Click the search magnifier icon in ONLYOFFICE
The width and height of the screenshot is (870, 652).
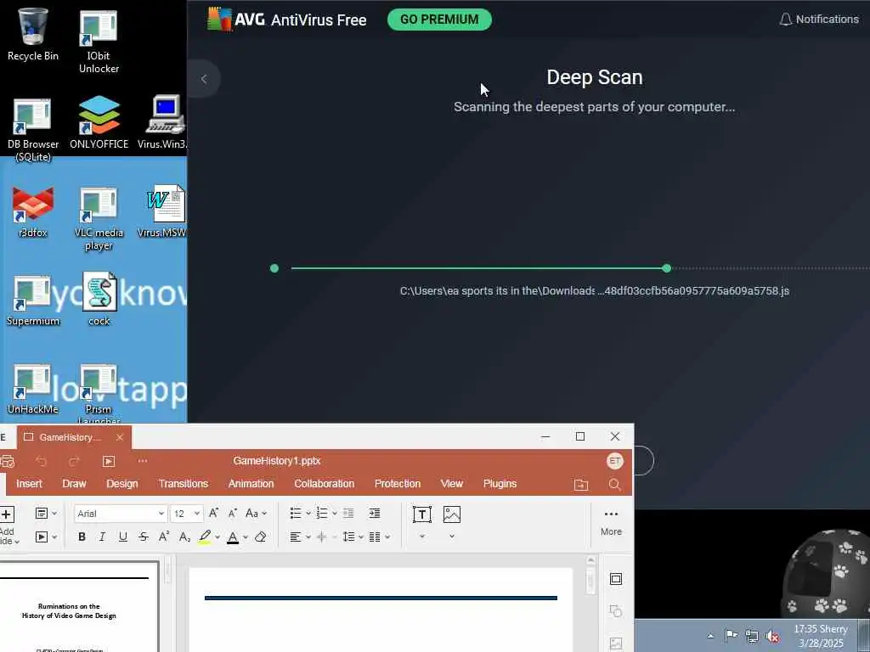coord(614,485)
